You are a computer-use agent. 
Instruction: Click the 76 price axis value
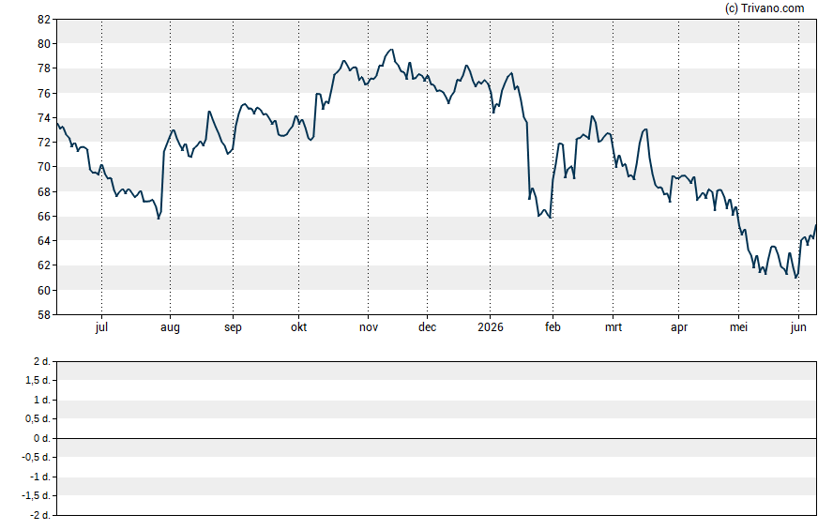tap(44, 94)
